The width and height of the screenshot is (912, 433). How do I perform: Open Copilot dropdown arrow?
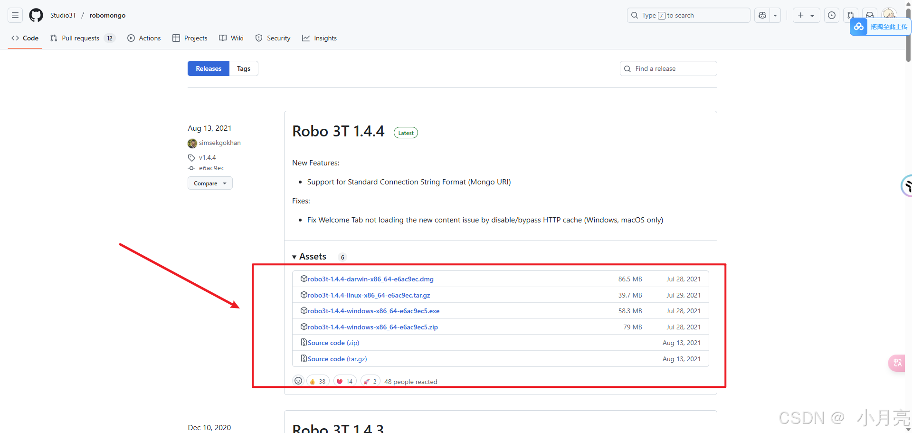pyautogui.click(x=775, y=15)
